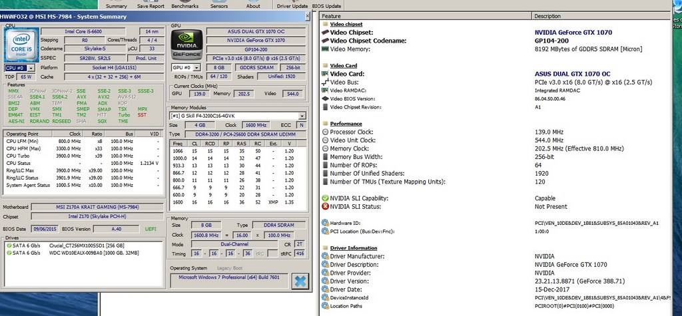Viewport: 682px width, 316px height.
Task: Click the Processor Clock icon in Performance
Action: (325, 132)
